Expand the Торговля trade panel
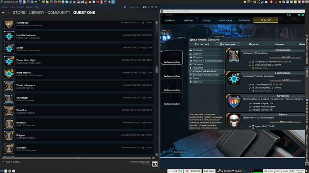Viewport: 309px width, 173px height. tap(178, 152)
